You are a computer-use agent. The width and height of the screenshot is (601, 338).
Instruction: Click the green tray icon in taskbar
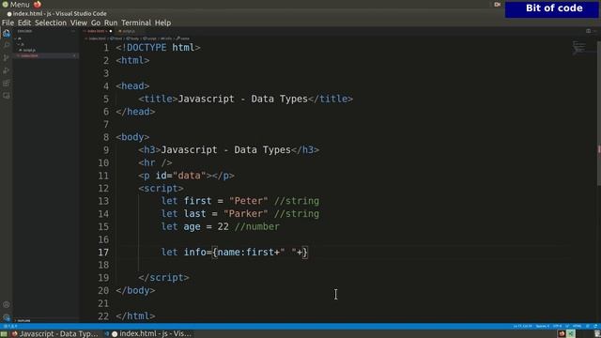point(571,334)
